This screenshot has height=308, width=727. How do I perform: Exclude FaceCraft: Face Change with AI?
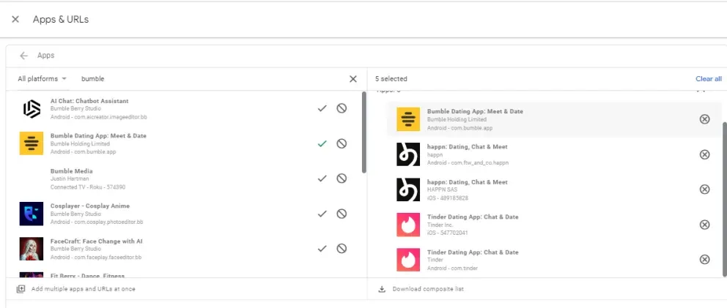342,249
